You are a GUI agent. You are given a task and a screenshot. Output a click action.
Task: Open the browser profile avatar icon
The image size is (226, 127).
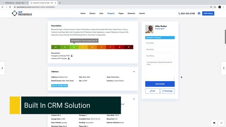tap(220, 7)
